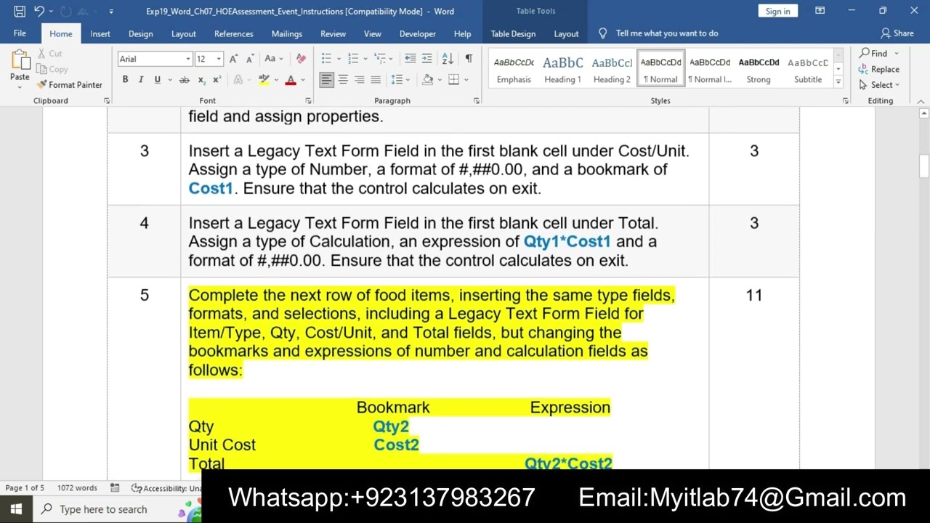Viewport: 930px width, 523px height.
Task: Justify the paragraph text
Action: tap(376, 80)
